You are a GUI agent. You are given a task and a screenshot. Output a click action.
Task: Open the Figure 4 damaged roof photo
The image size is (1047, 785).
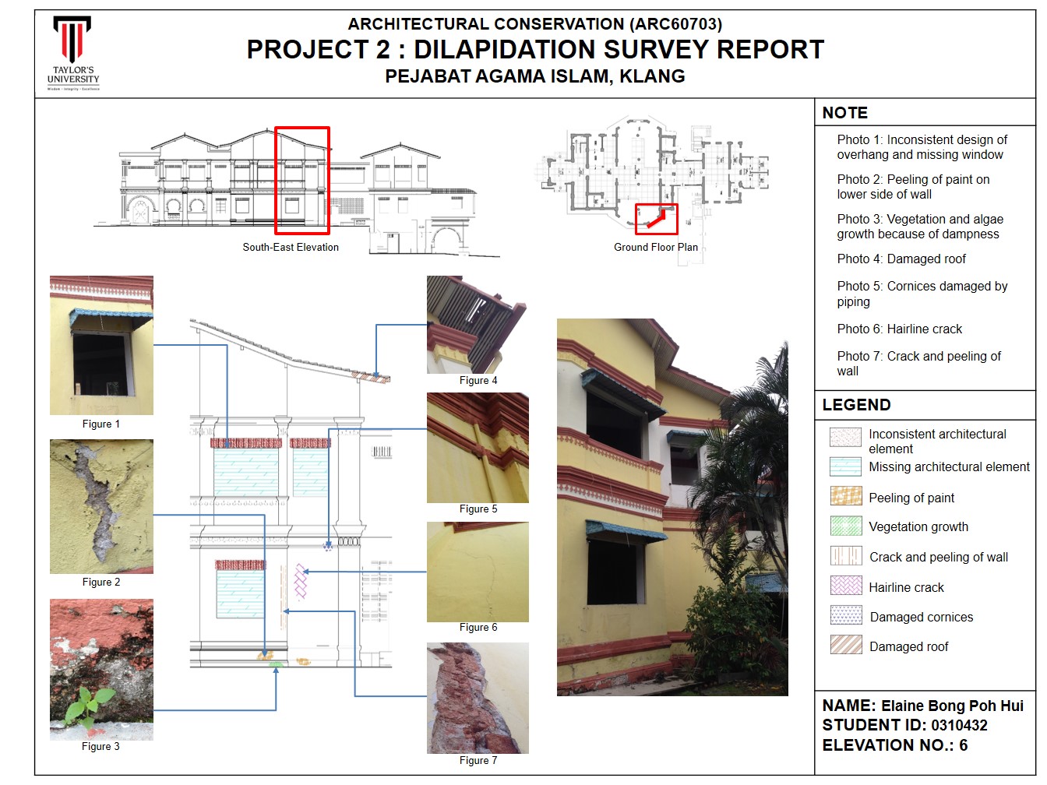point(478,325)
